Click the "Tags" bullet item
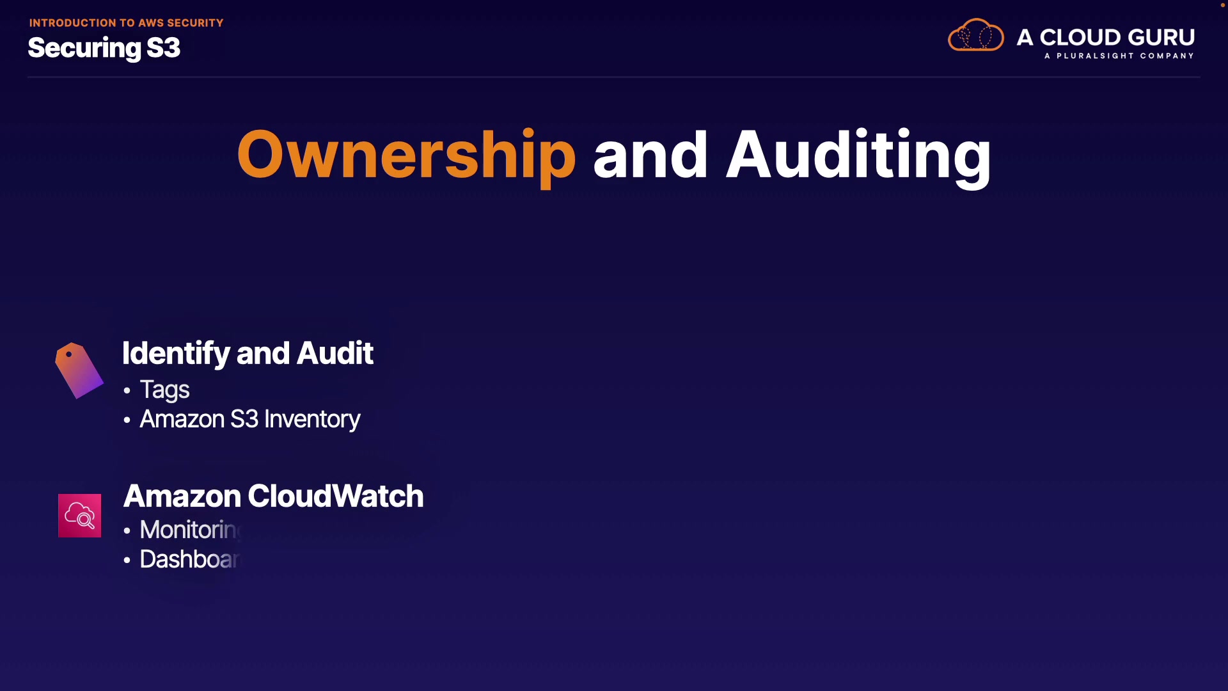The height and width of the screenshot is (691, 1228). pos(164,390)
